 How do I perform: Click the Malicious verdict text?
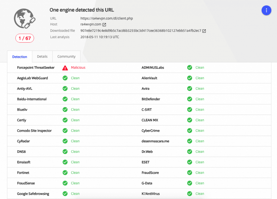[78, 67]
